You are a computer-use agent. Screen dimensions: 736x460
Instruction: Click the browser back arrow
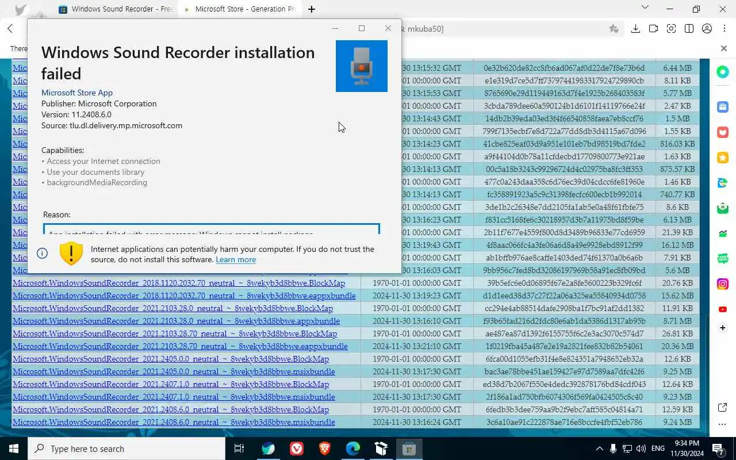tap(10, 29)
